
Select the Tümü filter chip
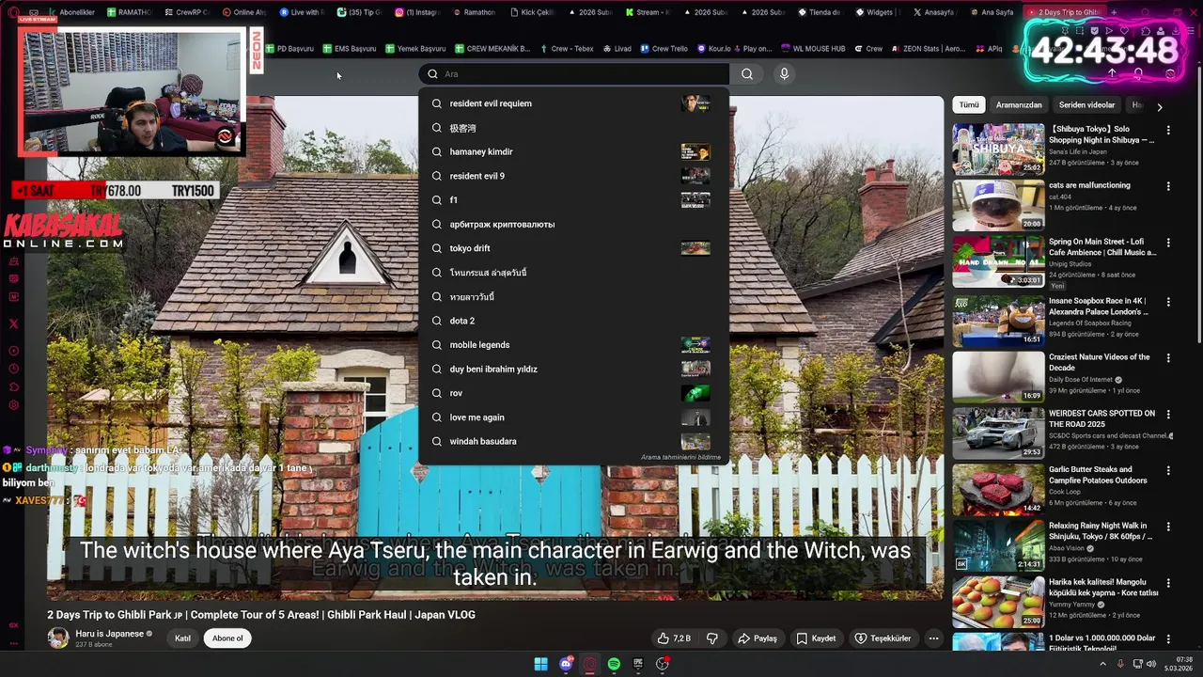(968, 105)
